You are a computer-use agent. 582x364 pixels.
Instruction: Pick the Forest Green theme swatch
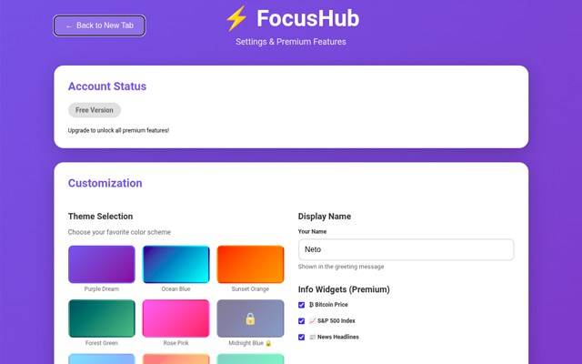coord(101,318)
